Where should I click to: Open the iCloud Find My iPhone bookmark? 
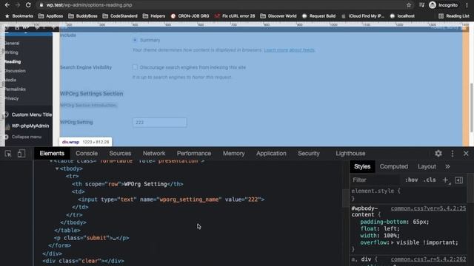(363, 16)
